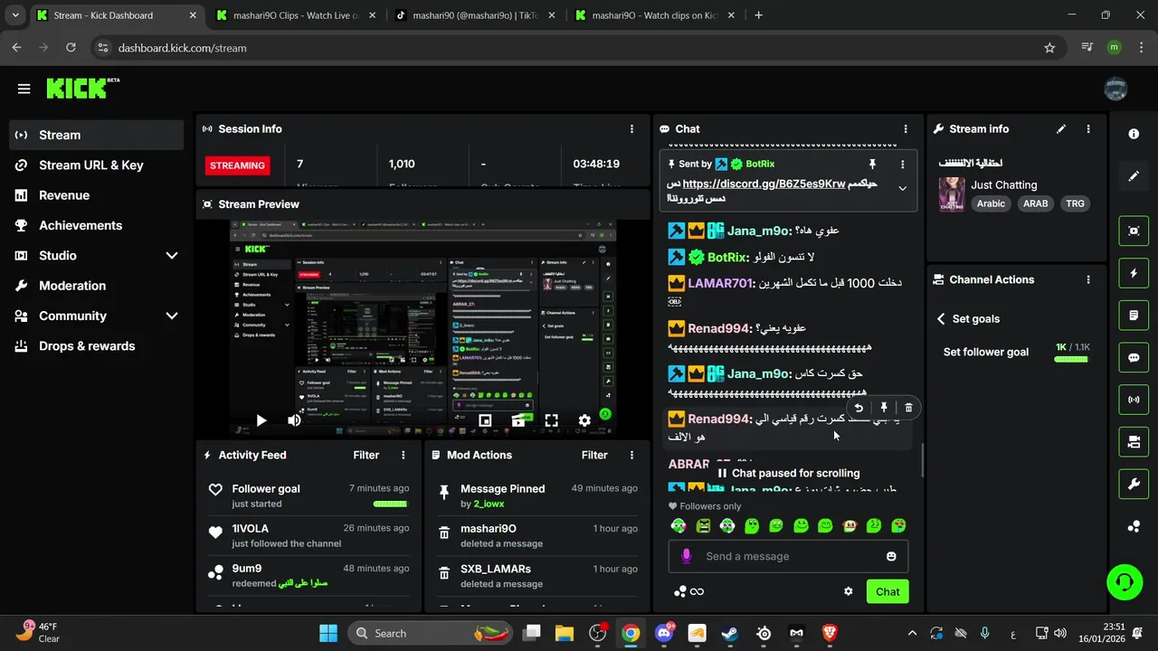
Task: Bookmark this page with star icon
Action: point(1049,48)
